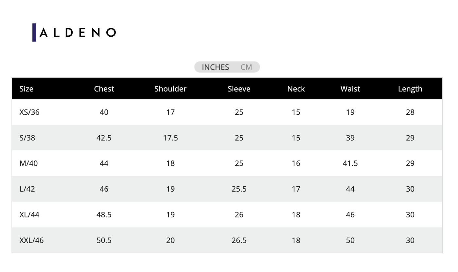Click the 17.5 shoulder value for S/38
Image resolution: width=458 pixels, height=272 pixels.
170,138
